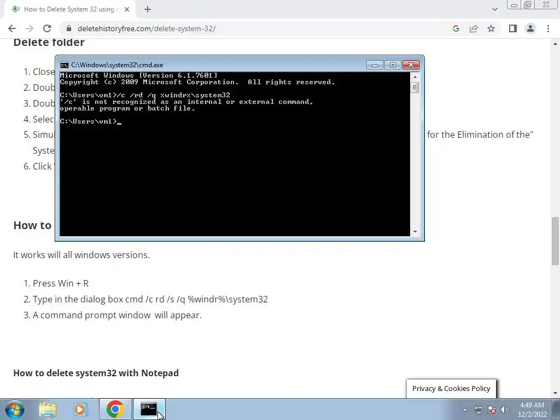This screenshot has height=420, width=560.
Task: Click the 'Copyright (c) 2009 Microsoft Corporation' line
Action: [197, 82]
